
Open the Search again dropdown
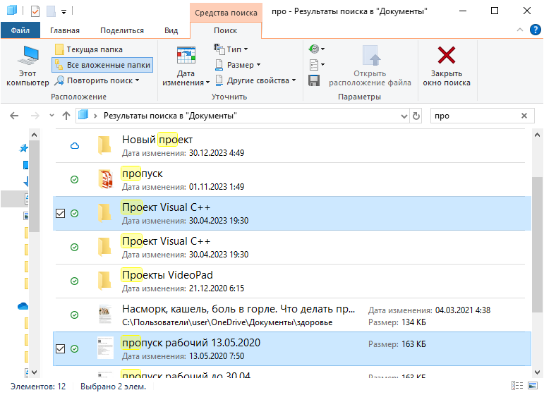pos(97,80)
